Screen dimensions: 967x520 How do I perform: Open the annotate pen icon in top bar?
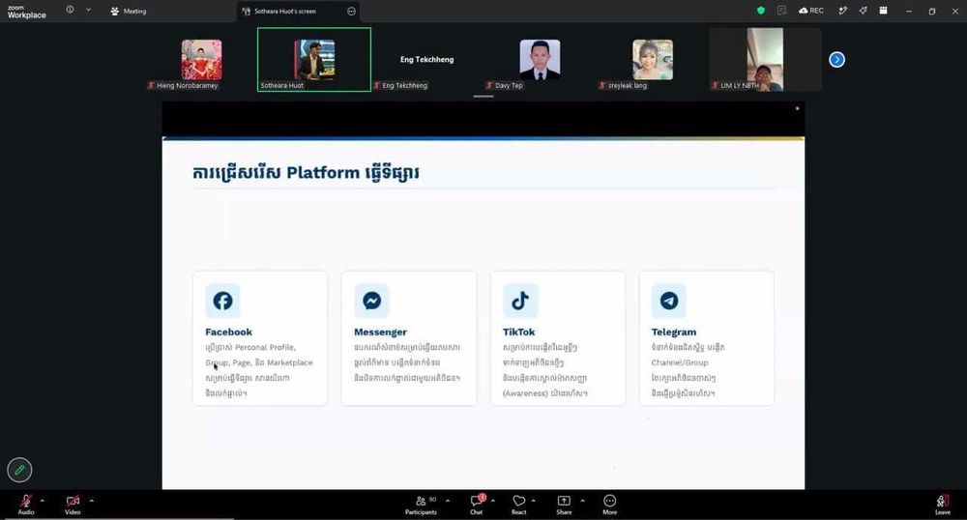pos(842,11)
